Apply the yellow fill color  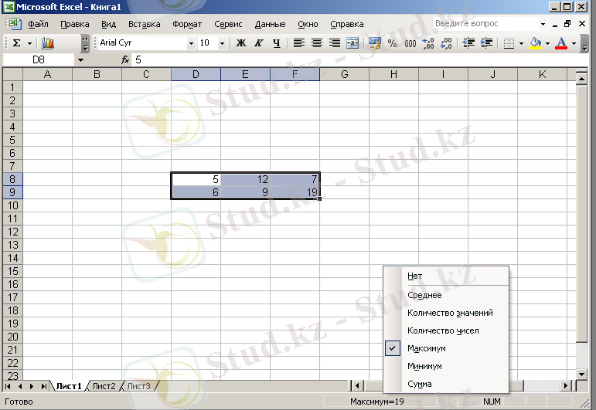point(535,43)
